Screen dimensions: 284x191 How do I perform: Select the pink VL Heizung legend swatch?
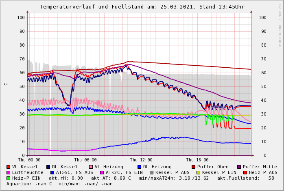(91, 167)
